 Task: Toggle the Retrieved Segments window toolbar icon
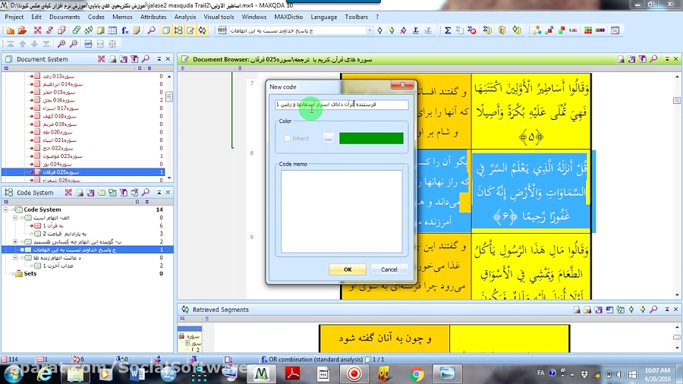click(x=203, y=30)
